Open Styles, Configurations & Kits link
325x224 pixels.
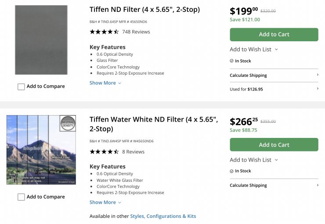coord(163,216)
